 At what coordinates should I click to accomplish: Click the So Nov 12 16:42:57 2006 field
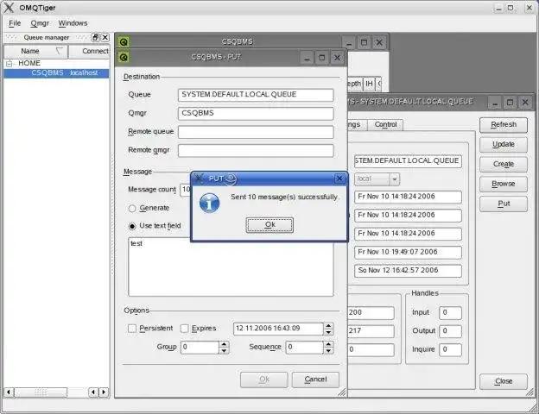click(x=408, y=271)
